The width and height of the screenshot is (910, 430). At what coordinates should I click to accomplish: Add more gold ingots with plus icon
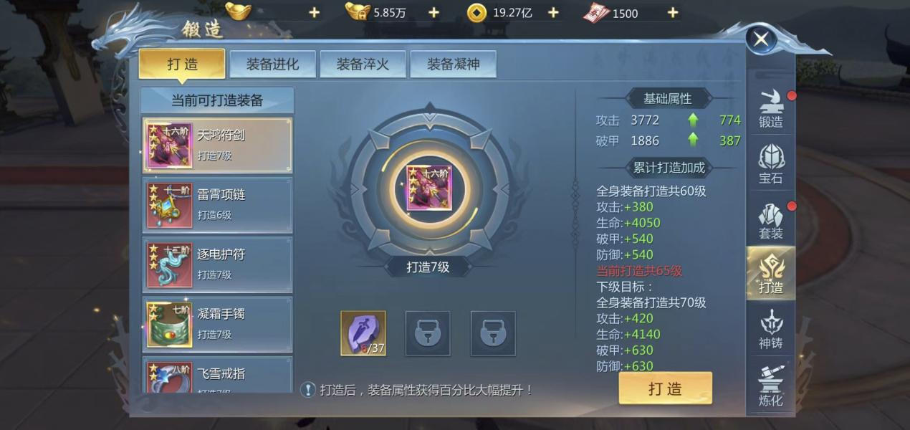coord(314,13)
